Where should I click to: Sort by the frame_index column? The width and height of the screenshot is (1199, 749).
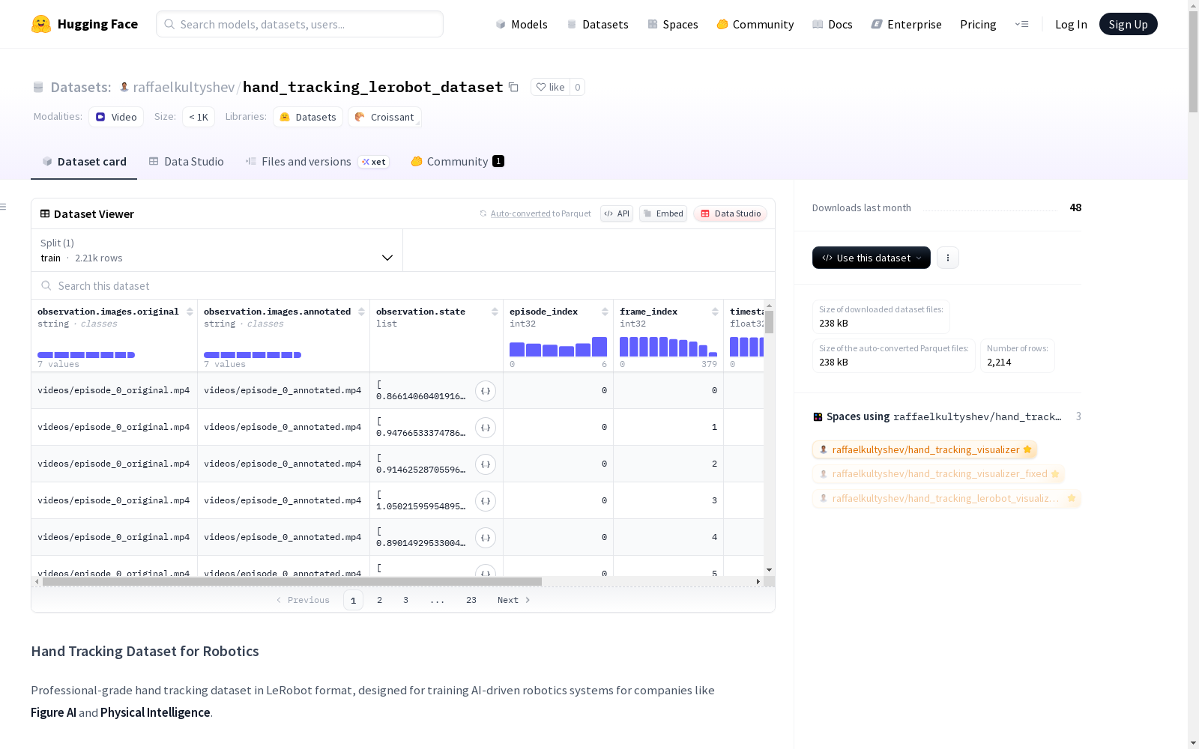[x=715, y=312]
